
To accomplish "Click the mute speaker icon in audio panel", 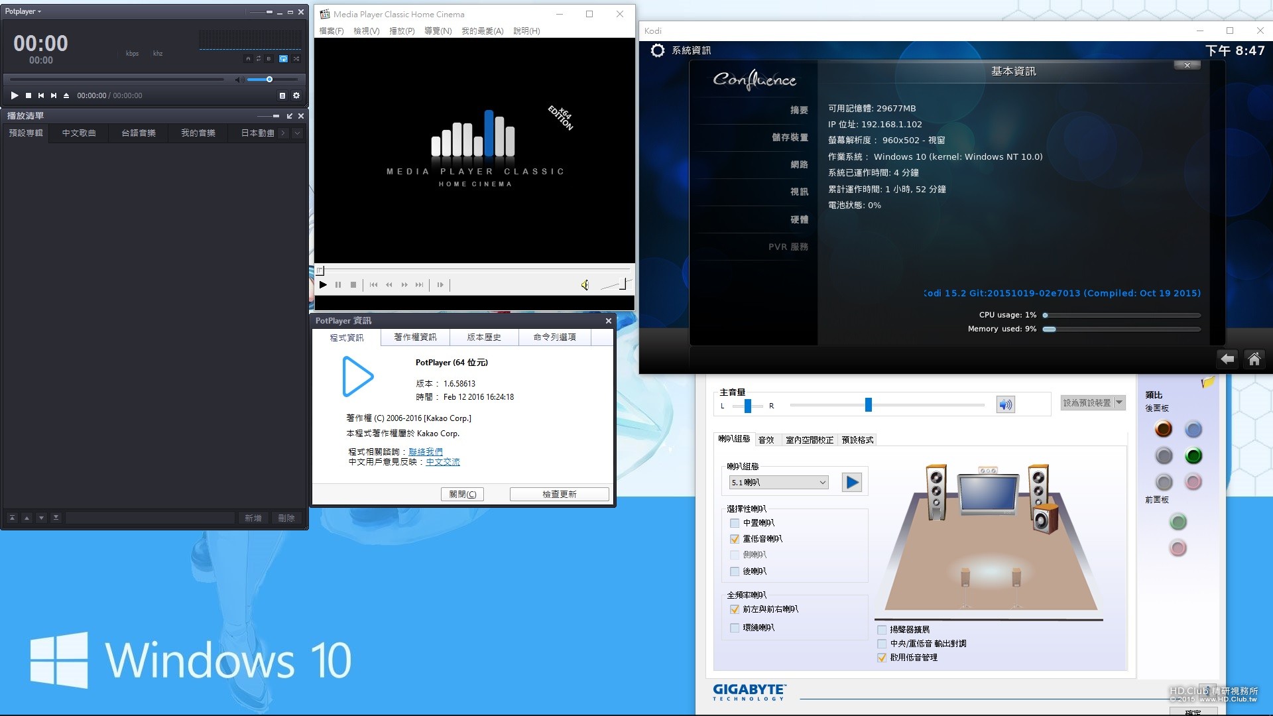I will 1005,405.
